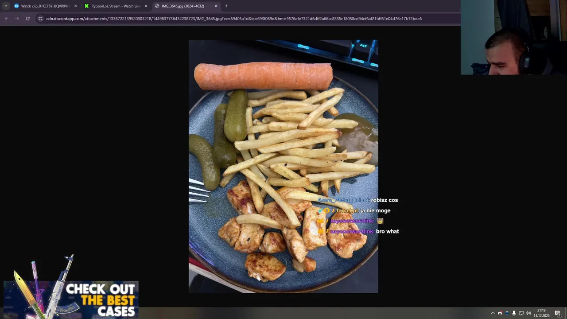Open network connection settings in tray
The height and width of the screenshot is (319, 567).
point(521,313)
